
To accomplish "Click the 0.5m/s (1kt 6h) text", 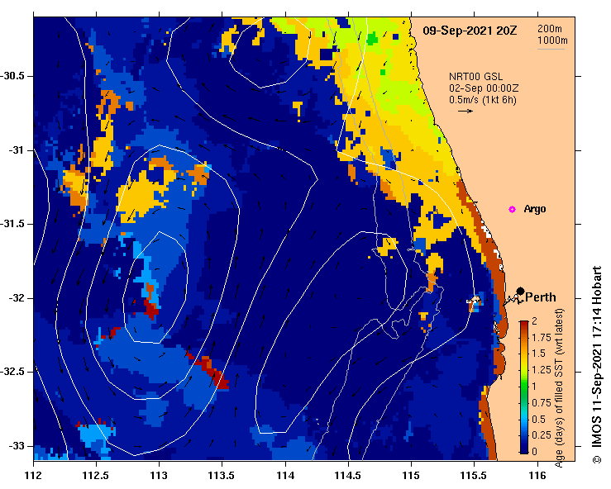I will coord(482,100).
